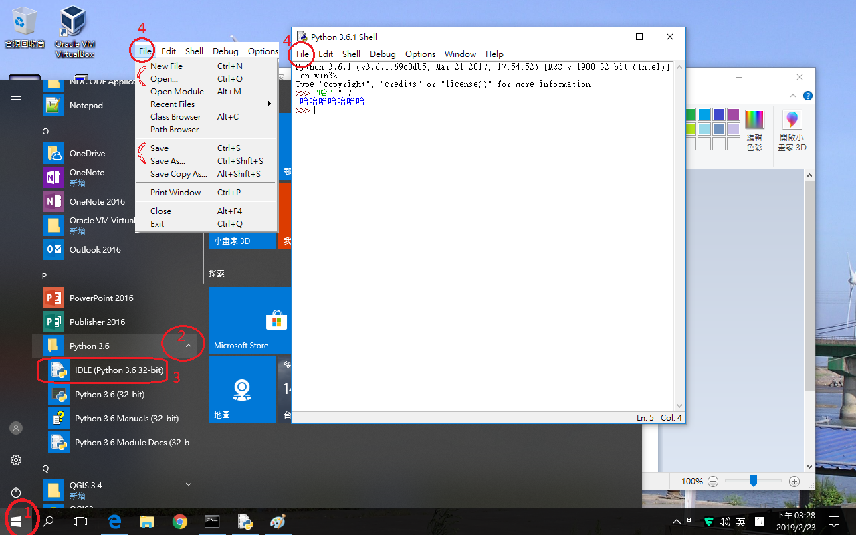Switch to Command Prompt taskbar icon
Image resolution: width=856 pixels, height=535 pixels.
212,522
